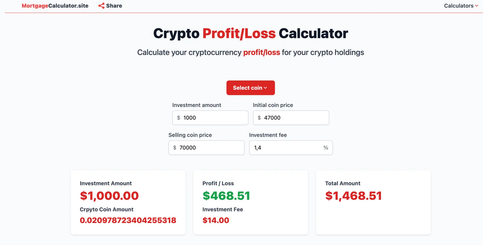Click the dollar sign in Selling coin price

click(x=174, y=148)
